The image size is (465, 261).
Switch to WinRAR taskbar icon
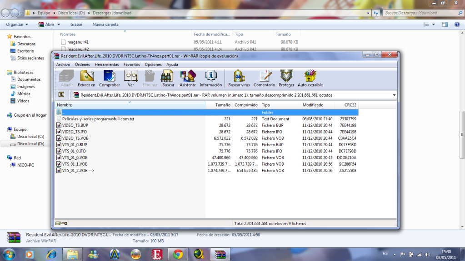[x=220, y=255]
